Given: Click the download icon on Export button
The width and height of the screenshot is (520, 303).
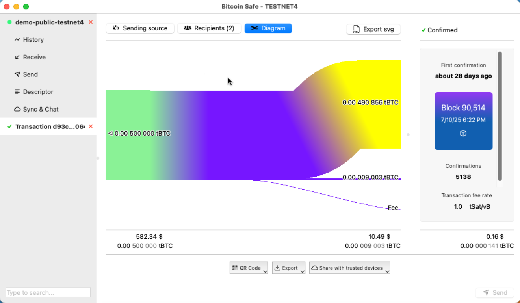Looking at the screenshot, I should click(277, 268).
